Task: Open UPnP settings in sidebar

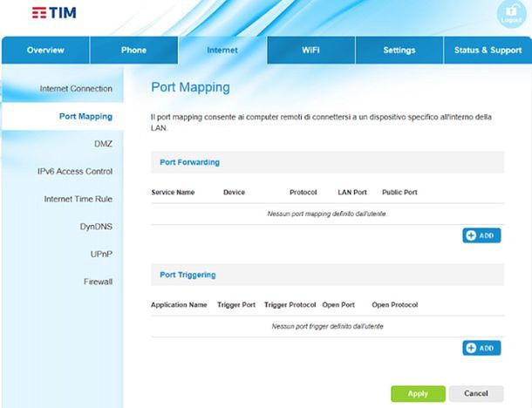Action: tap(101, 254)
